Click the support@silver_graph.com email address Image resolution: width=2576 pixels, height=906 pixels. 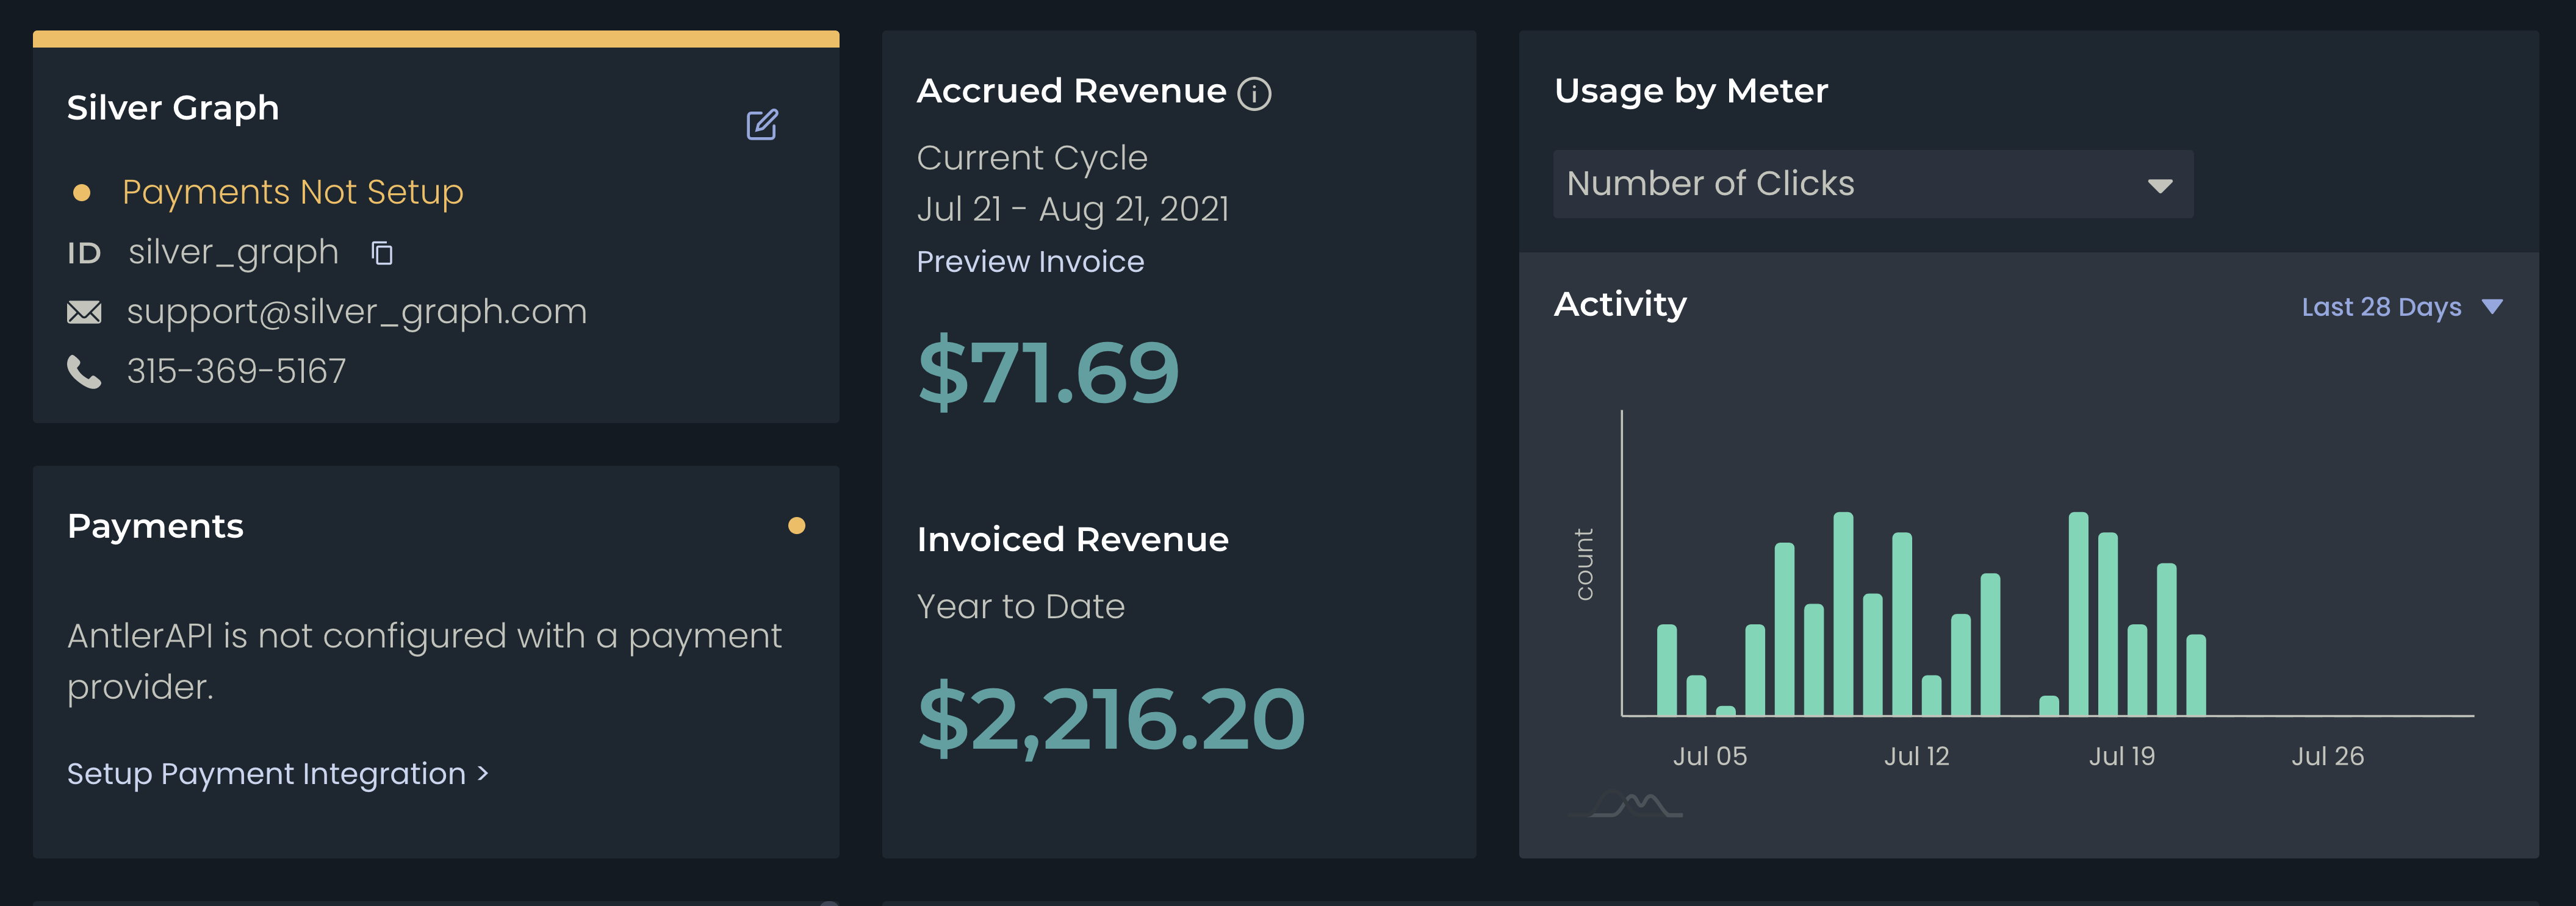coord(356,312)
